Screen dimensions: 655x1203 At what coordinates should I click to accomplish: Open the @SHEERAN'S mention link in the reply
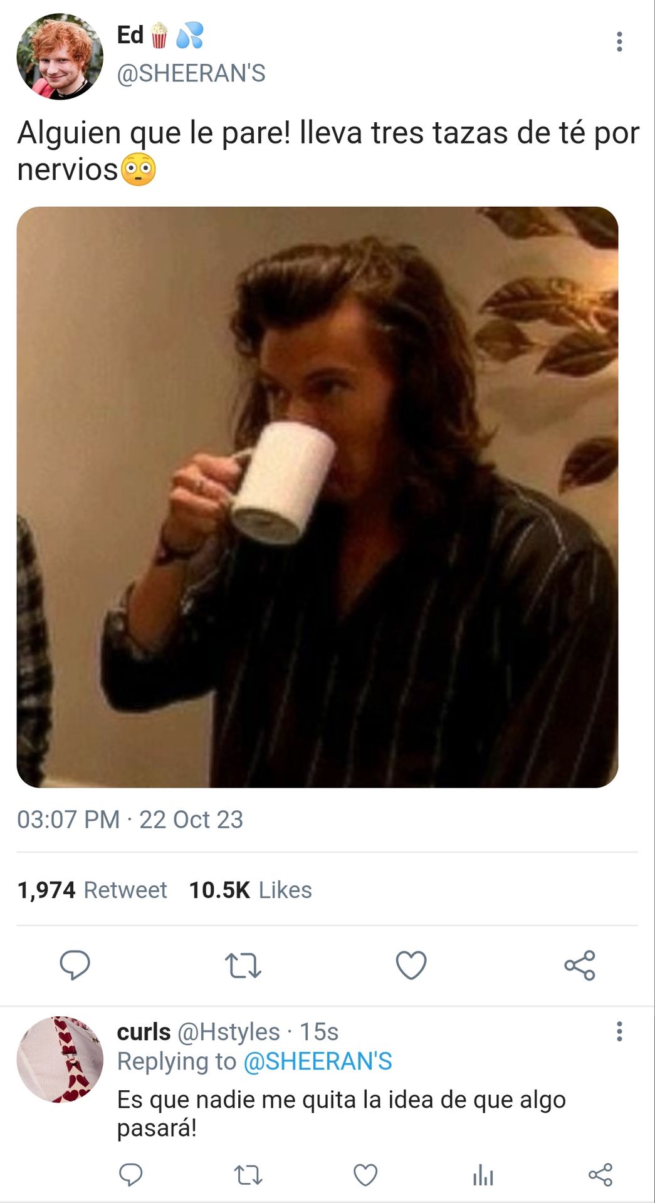coord(317,1061)
